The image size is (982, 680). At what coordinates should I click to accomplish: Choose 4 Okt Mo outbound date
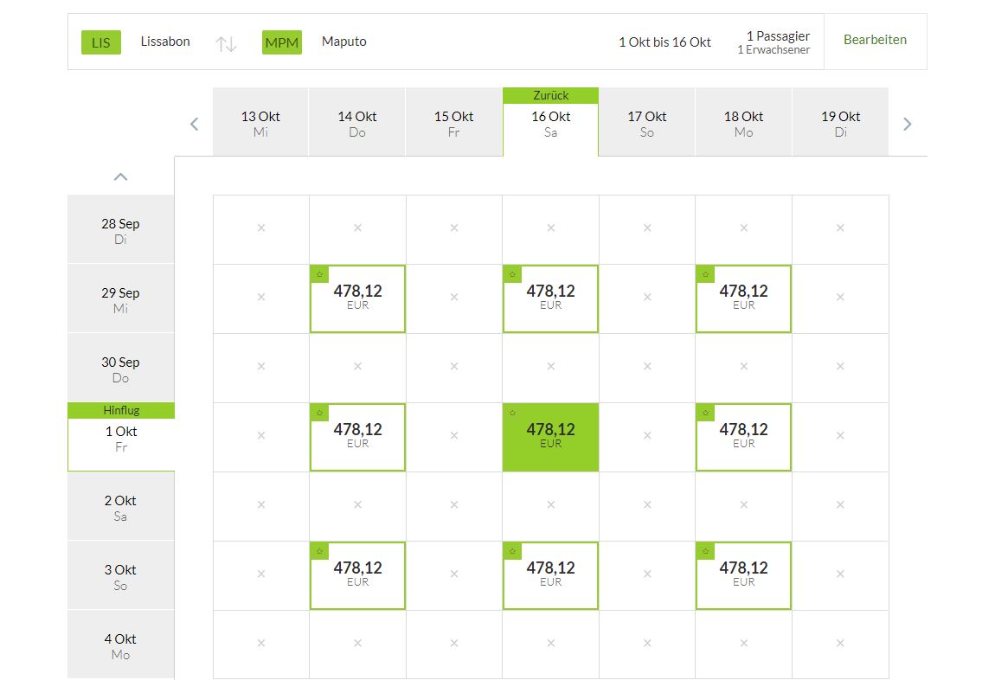121,645
